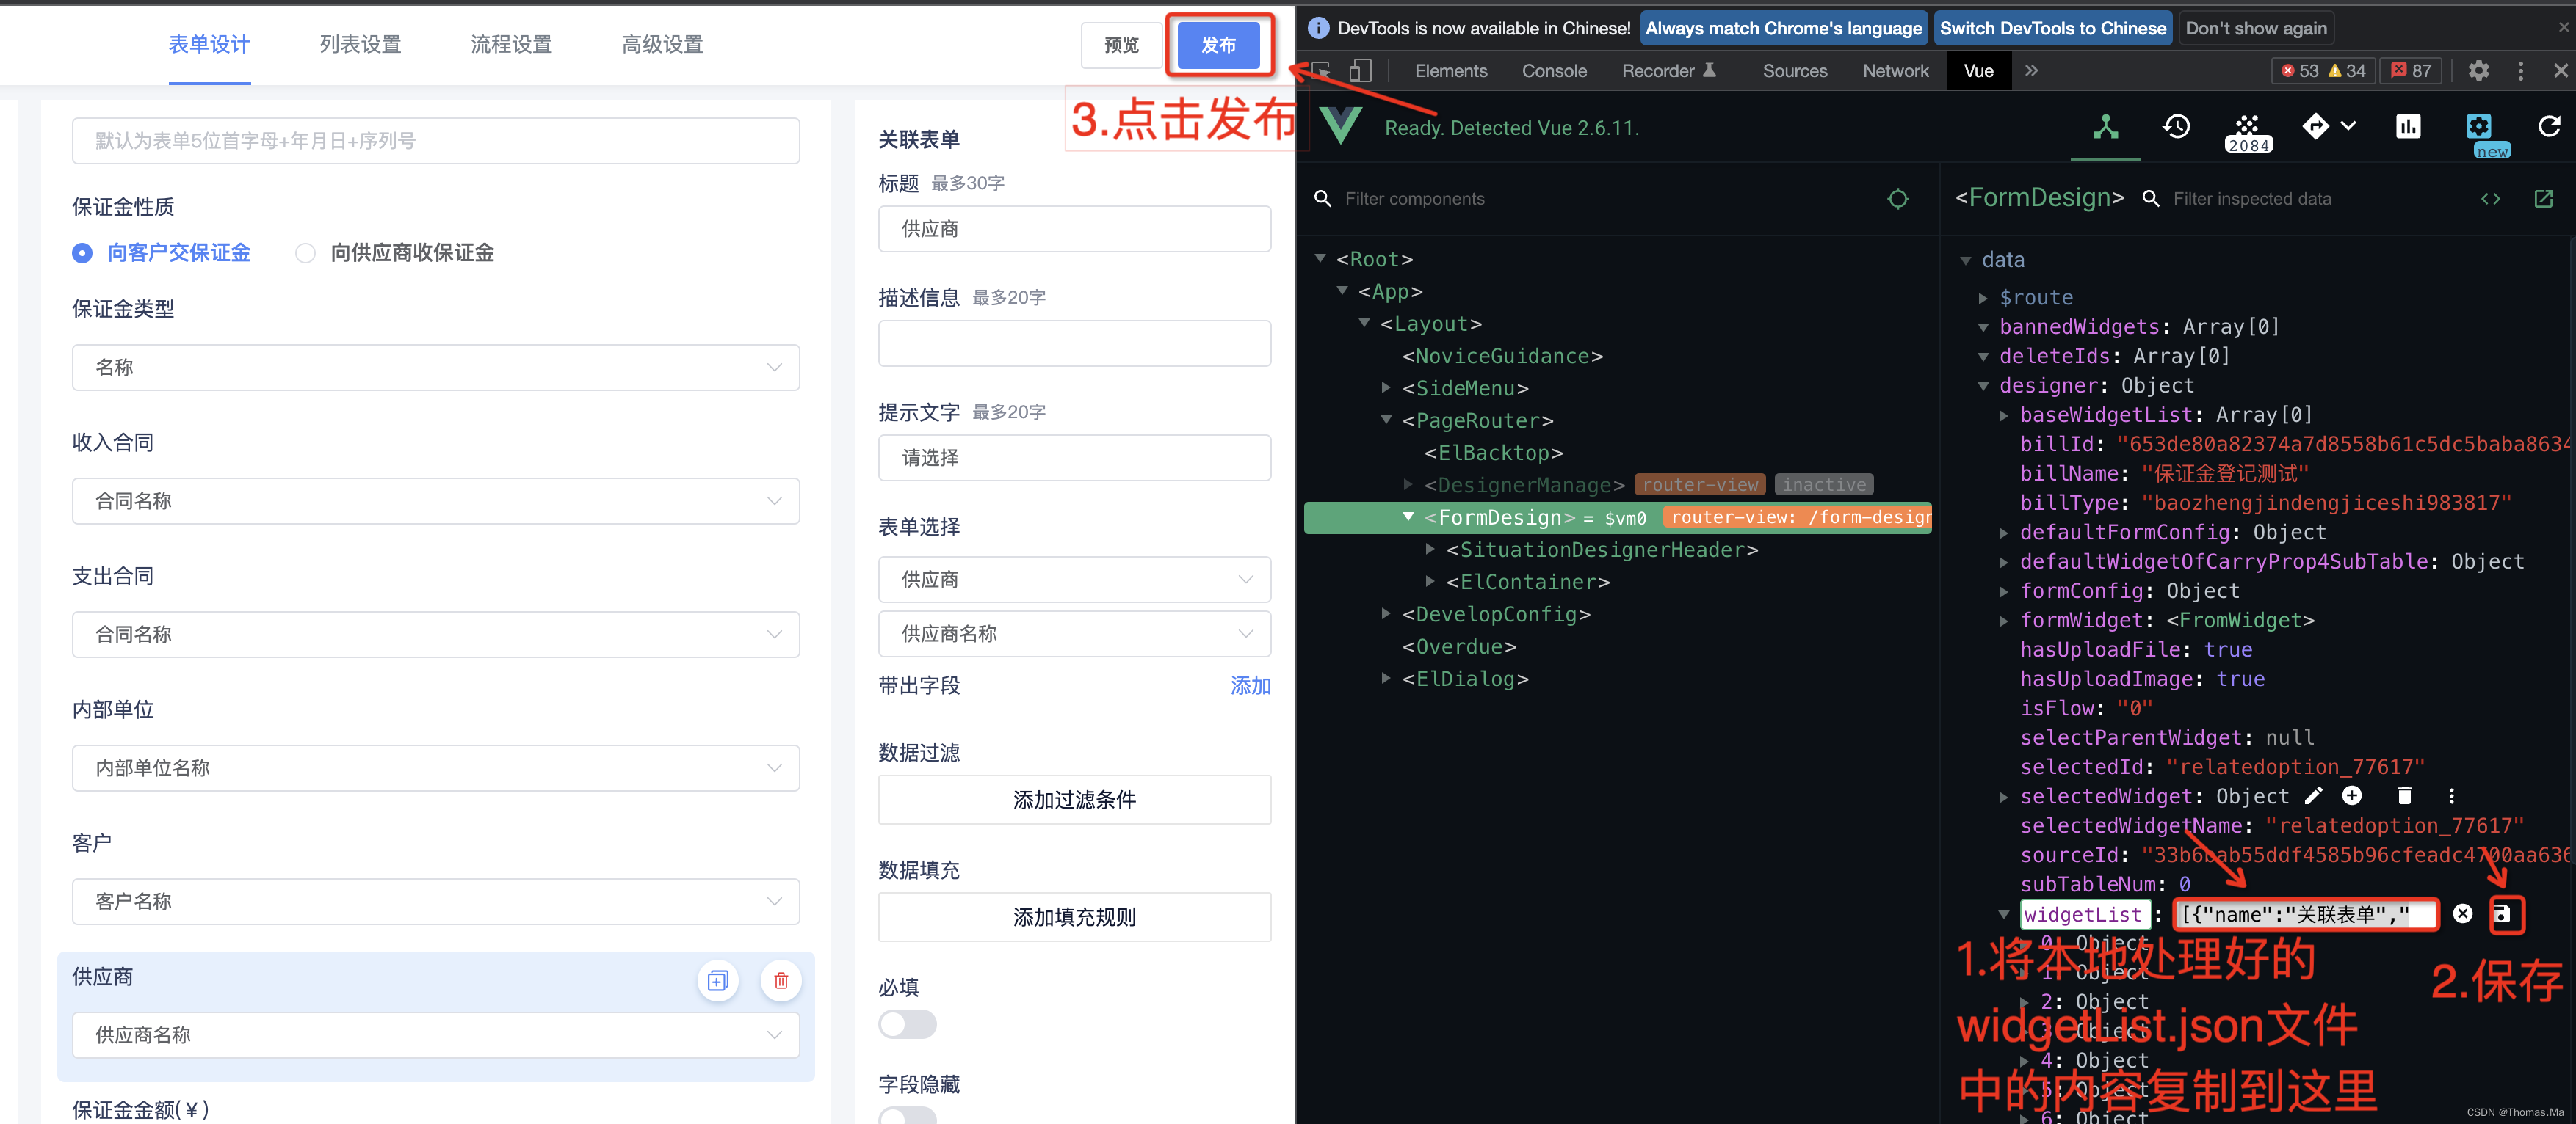Focus the Filter inspected data field

[x=2310, y=199]
